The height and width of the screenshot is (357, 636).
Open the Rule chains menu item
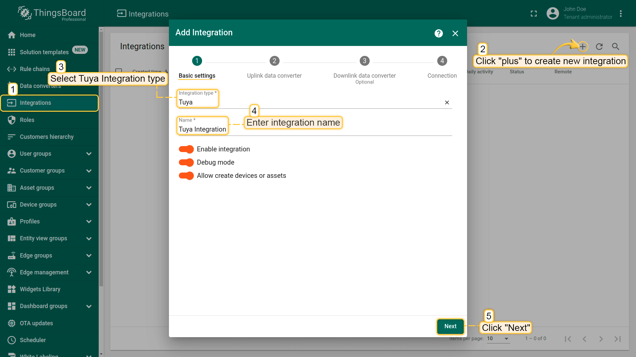pyautogui.click(x=34, y=69)
